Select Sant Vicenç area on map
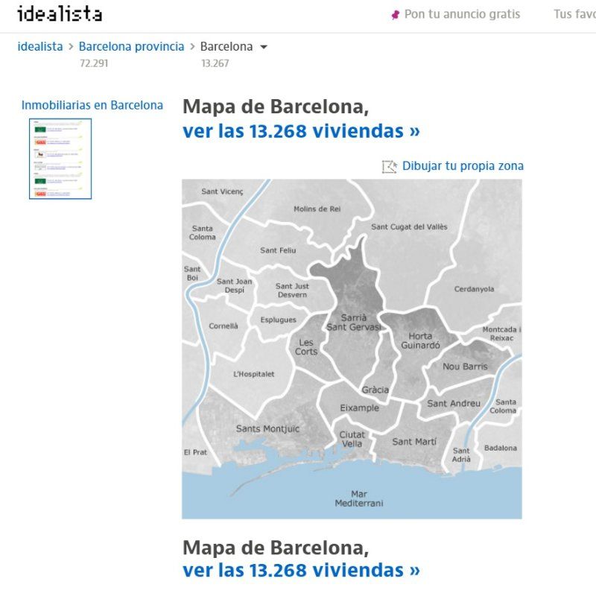This screenshot has height=593, width=596. point(222,191)
